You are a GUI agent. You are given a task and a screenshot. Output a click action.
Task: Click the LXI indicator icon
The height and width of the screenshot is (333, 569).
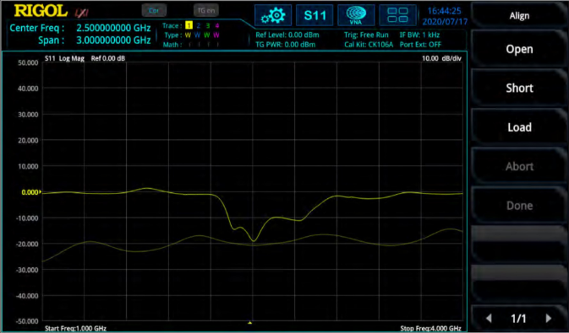tap(82, 13)
